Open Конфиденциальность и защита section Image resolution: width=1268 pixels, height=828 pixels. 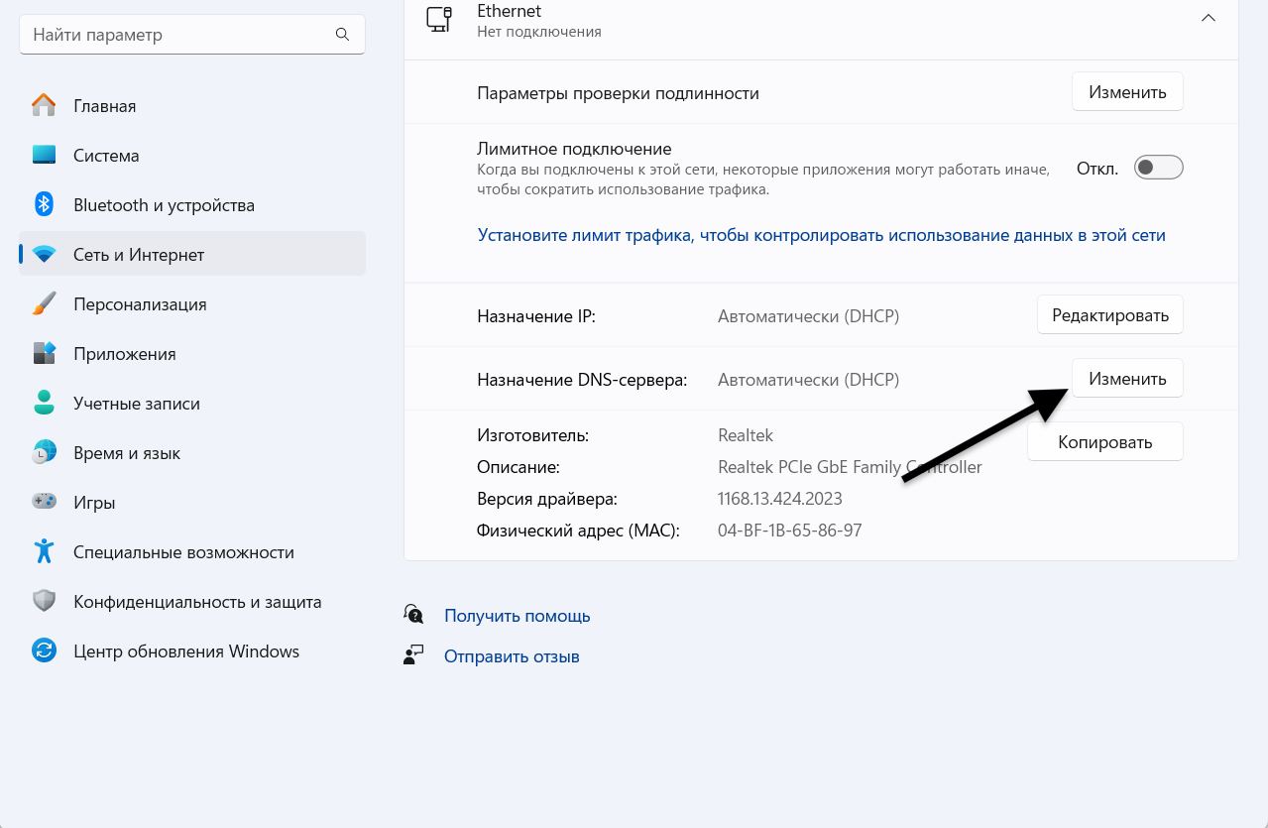point(196,602)
